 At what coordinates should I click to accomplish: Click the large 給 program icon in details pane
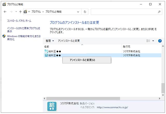pyautogui.click(x=52, y=107)
